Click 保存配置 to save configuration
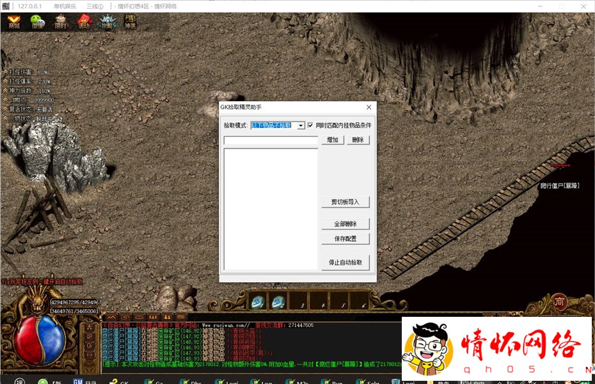Screen dimensions: 595x384 (345, 239)
